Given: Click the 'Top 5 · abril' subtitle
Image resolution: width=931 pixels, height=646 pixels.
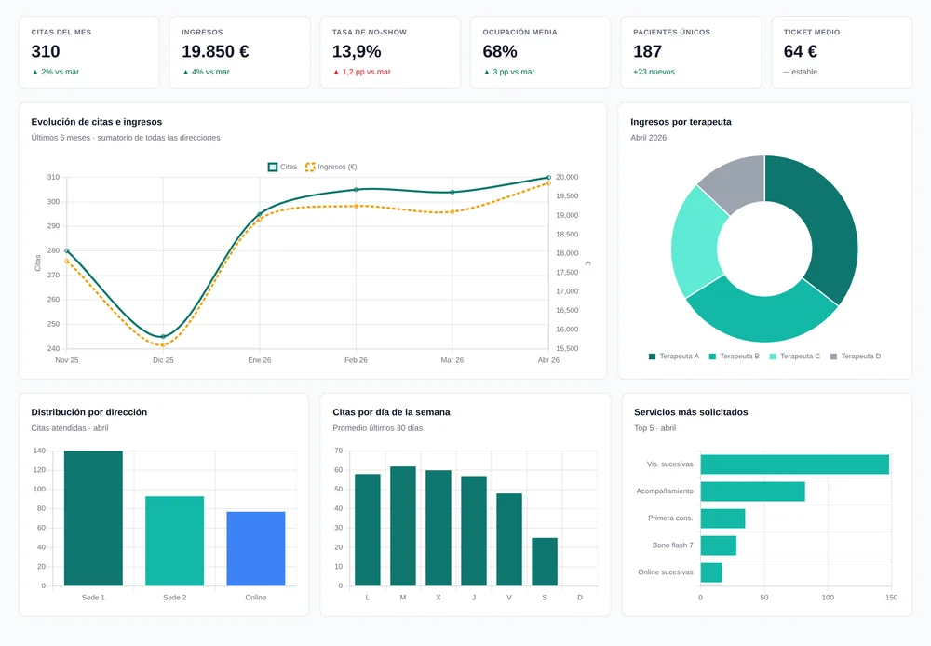Looking at the screenshot, I should 654,428.
